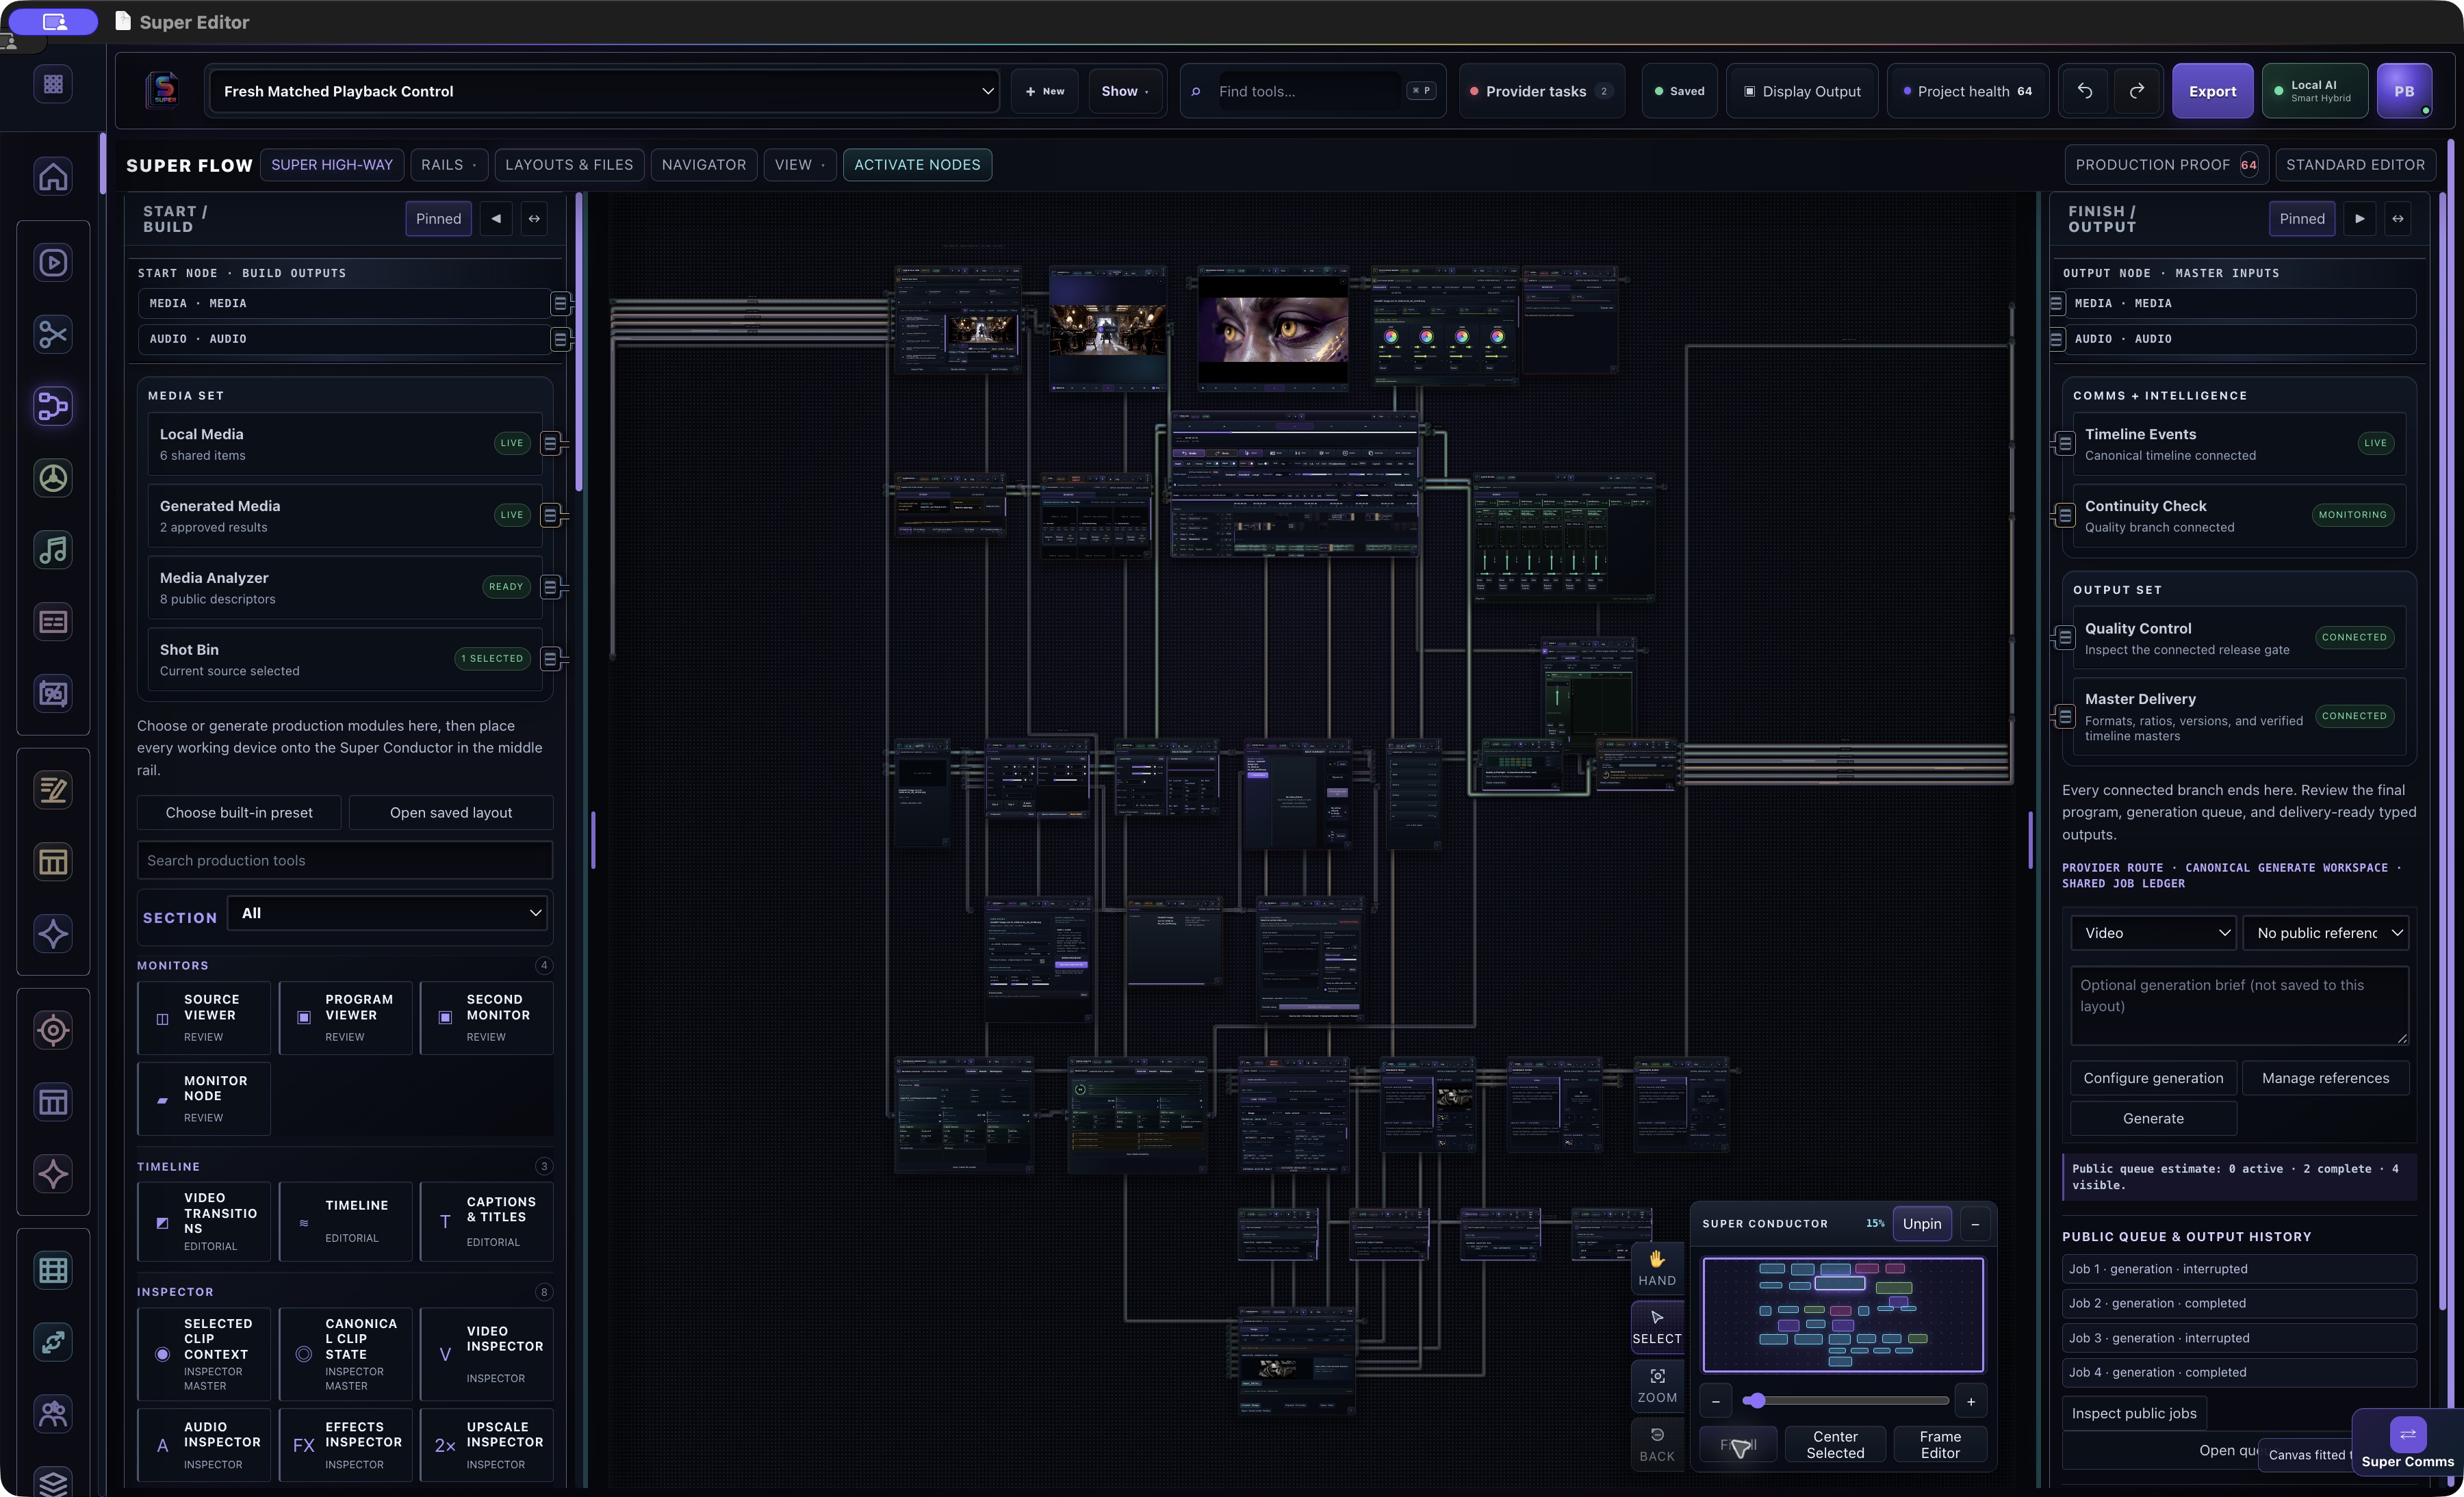Open the captions list icon in sidebar
The image size is (2464, 1497).
(53, 623)
